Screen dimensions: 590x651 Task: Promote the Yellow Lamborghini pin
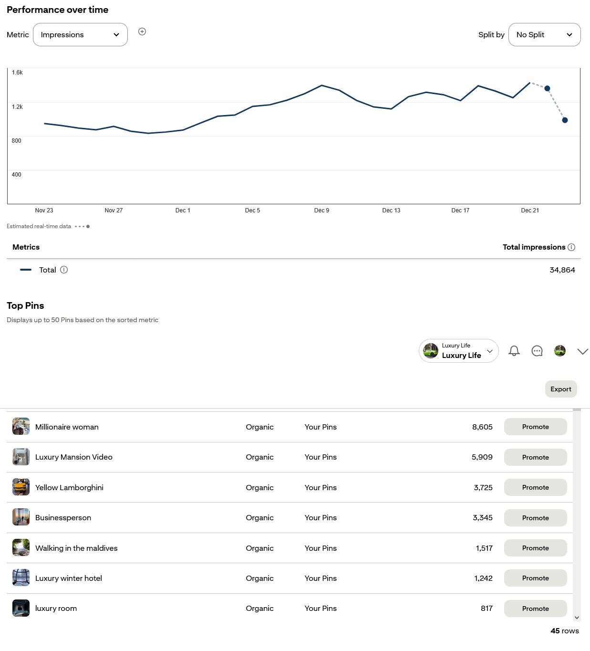pyautogui.click(x=535, y=487)
